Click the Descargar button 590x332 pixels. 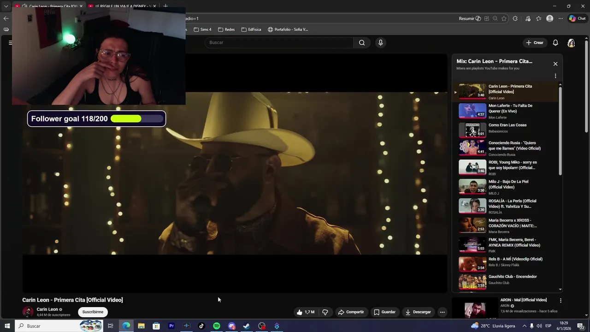[x=418, y=312]
